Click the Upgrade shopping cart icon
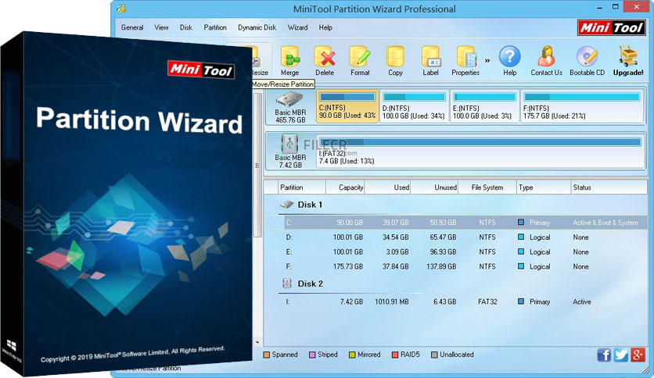Viewport: 654px width, 378px height. (x=628, y=56)
